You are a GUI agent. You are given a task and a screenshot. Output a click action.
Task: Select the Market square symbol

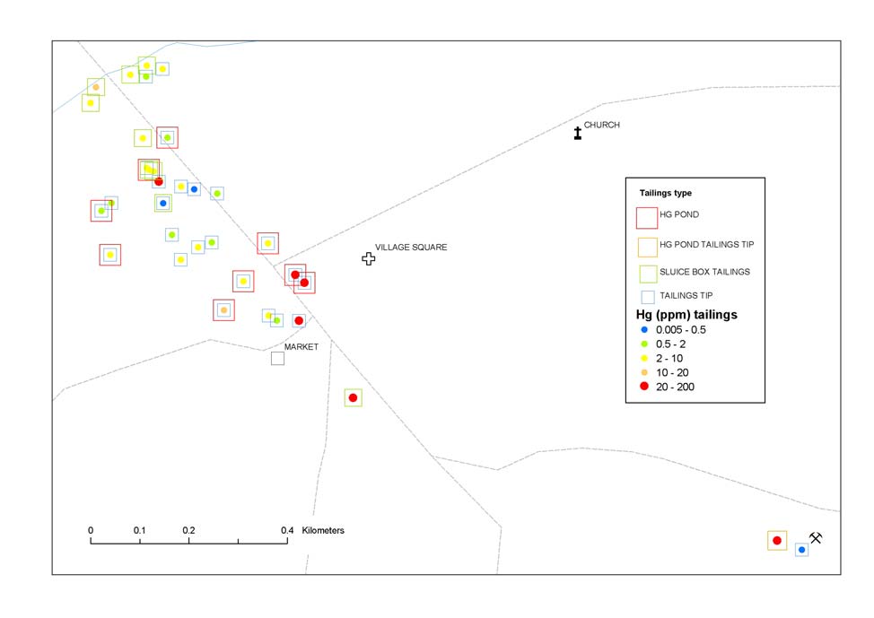point(278,359)
